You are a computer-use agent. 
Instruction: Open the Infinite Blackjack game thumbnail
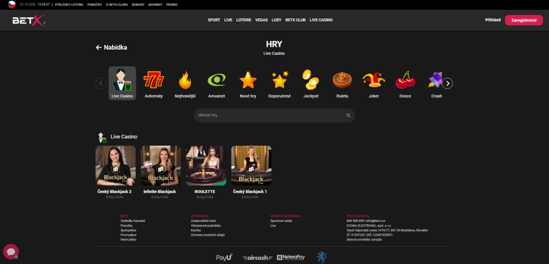tap(161, 166)
